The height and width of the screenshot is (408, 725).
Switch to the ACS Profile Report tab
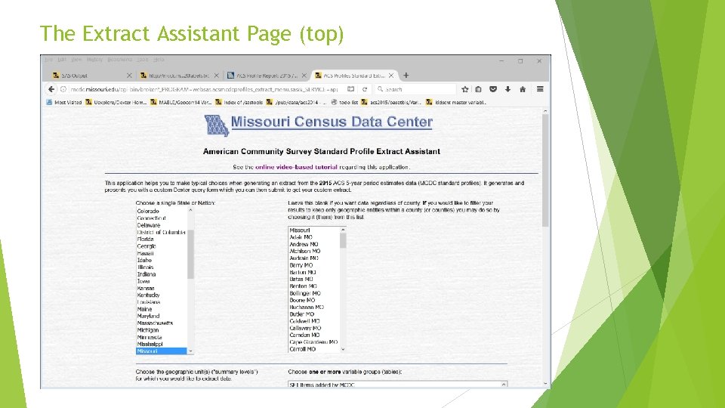pyautogui.click(x=267, y=76)
